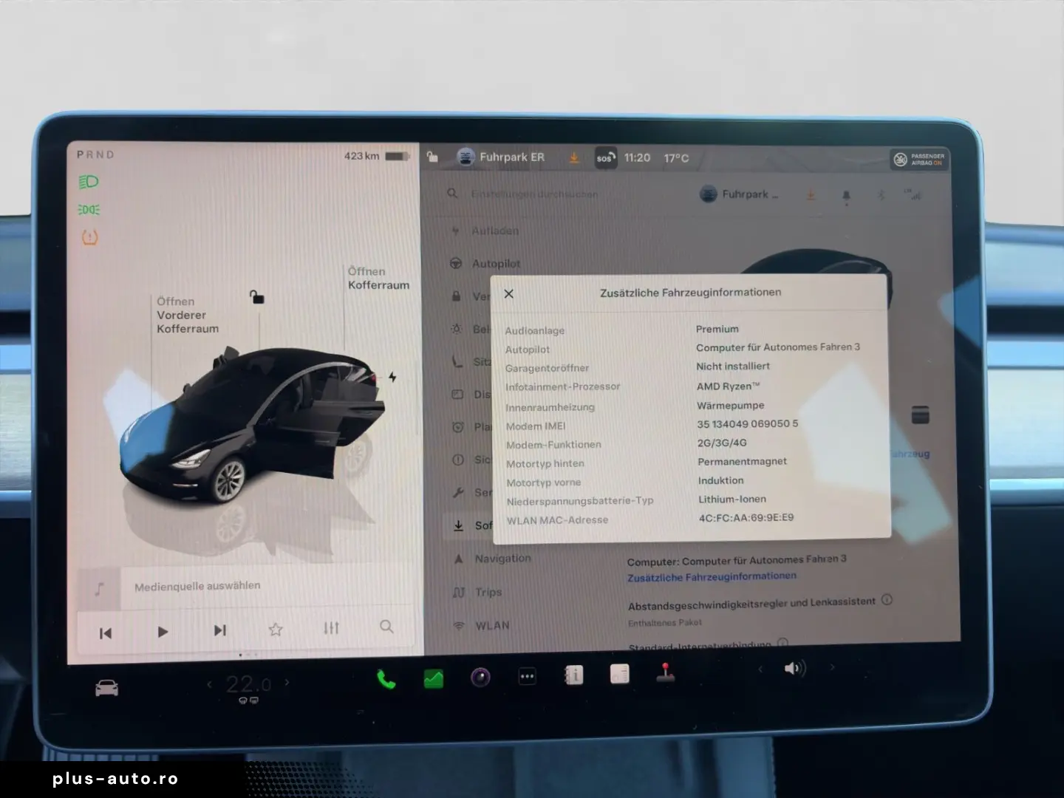Select the Infotainment-Prozessor AMD Ryzen value

click(728, 386)
